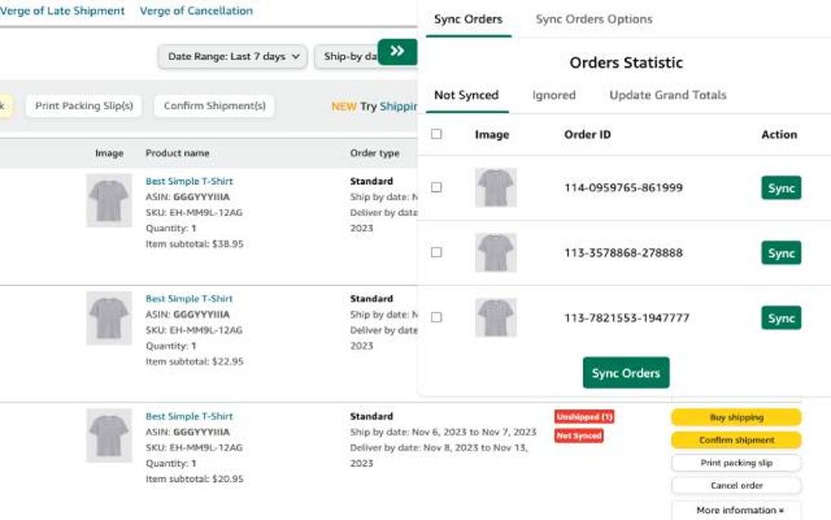Switch to the Ignored tab

[x=553, y=95]
